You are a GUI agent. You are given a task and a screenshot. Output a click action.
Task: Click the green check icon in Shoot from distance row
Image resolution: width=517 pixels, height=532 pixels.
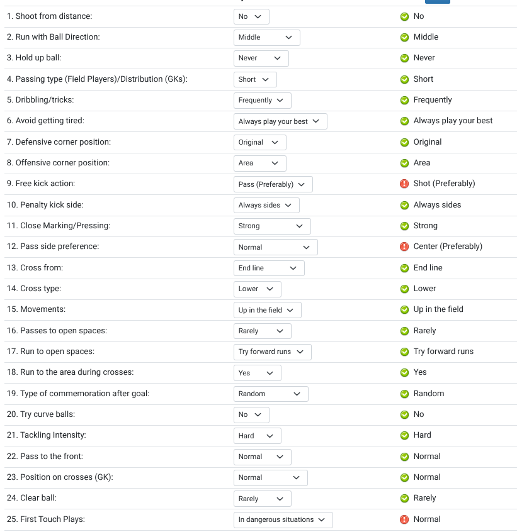click(404, 16)
